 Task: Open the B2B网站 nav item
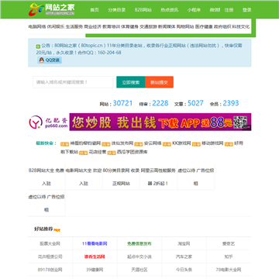143,10
